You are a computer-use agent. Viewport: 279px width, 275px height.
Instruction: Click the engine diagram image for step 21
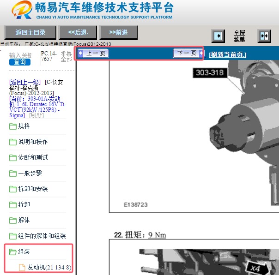(x=194, y=136)
